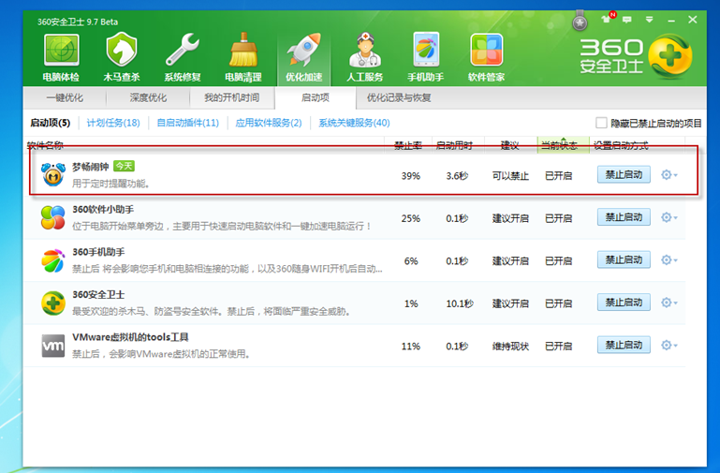
Task: Open 软件管家 software manager icon
Action: tap(486, 57)
